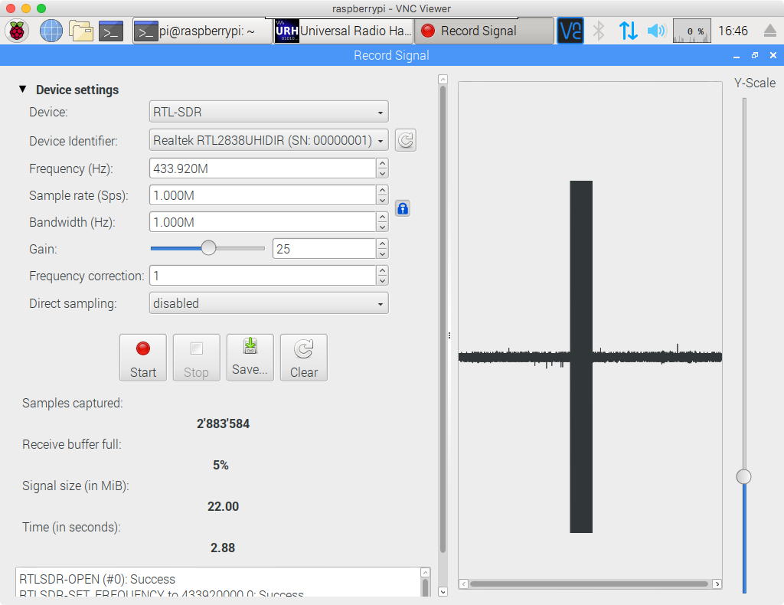
Task: Collapse the Device settings section
Action: coord(23,90)
